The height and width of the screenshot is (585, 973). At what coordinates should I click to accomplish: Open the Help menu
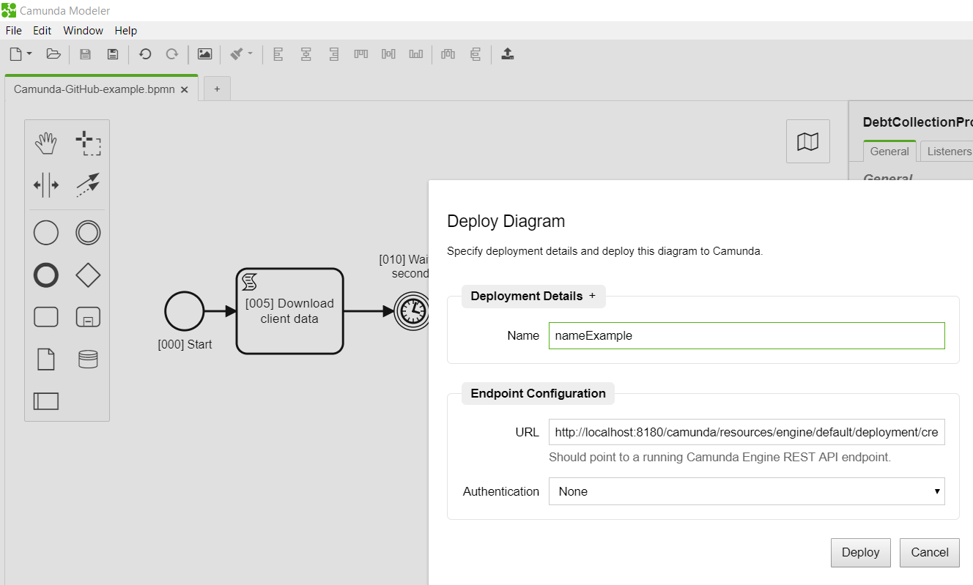point(126,31)
